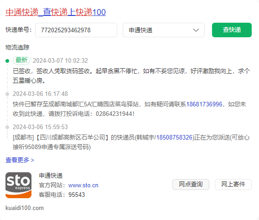Click the 申通快递 company name near logo
This screenshot has height=220, width=259.
coord(51,176)
